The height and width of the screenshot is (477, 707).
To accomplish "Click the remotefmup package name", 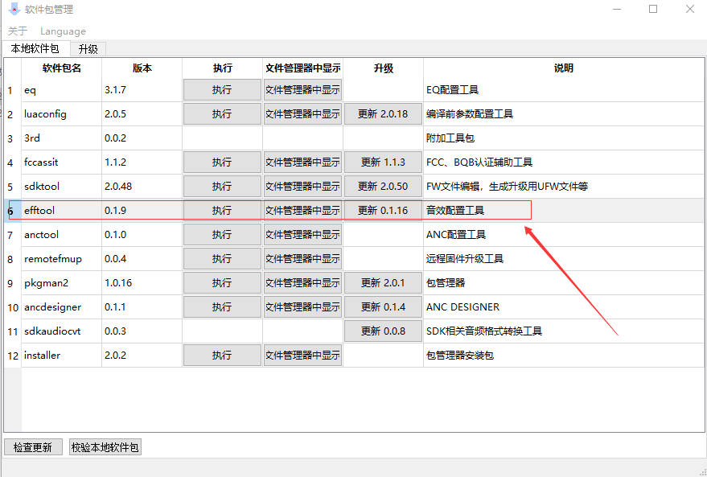I will click(53, 259).
